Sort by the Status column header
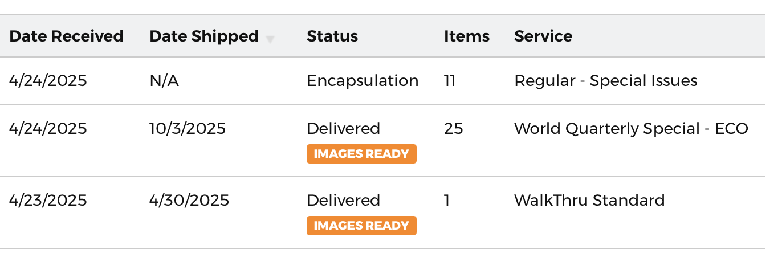This screenshot has height=253, width=782. click(332, 36)
